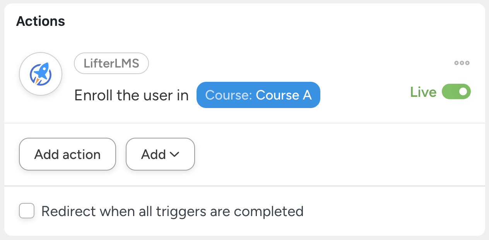
Task: Click the Enroll the user in sentence
Action: click(132, 95)
